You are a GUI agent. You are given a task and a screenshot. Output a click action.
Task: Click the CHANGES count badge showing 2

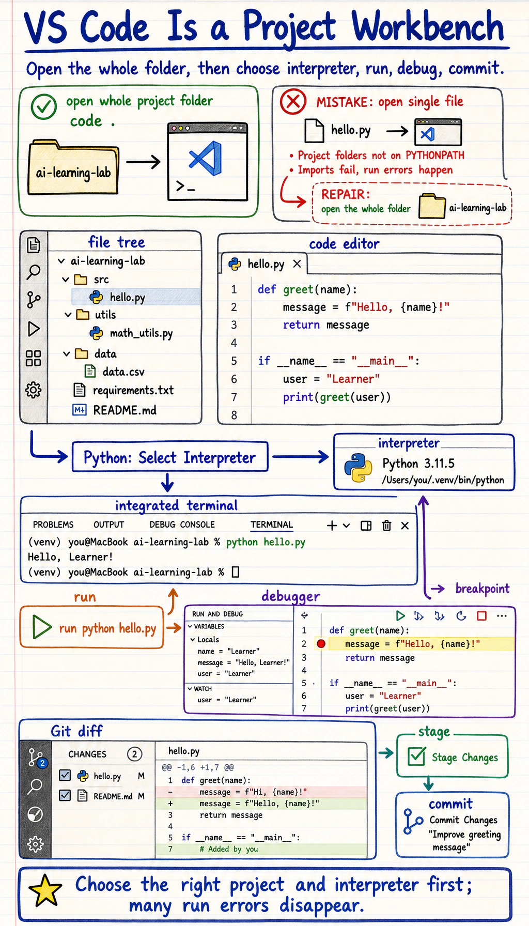(x=134, y=754)
